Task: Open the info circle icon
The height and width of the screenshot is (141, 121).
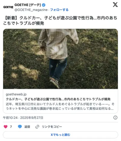Action: click(x=115, y=118)
